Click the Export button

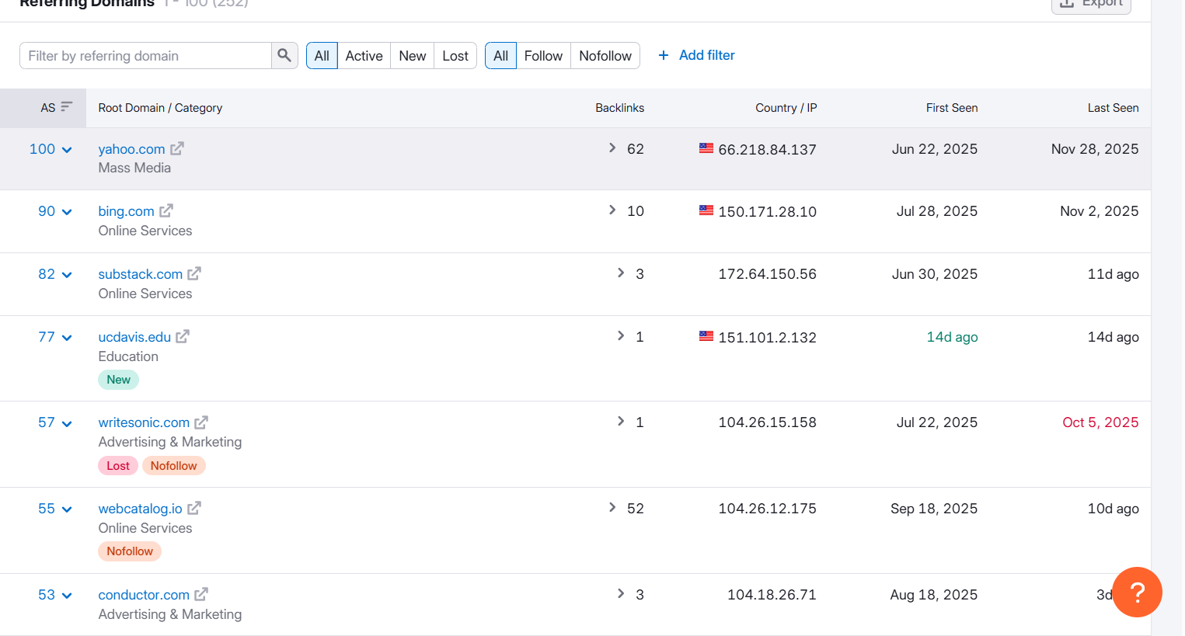pos(1091,5)
